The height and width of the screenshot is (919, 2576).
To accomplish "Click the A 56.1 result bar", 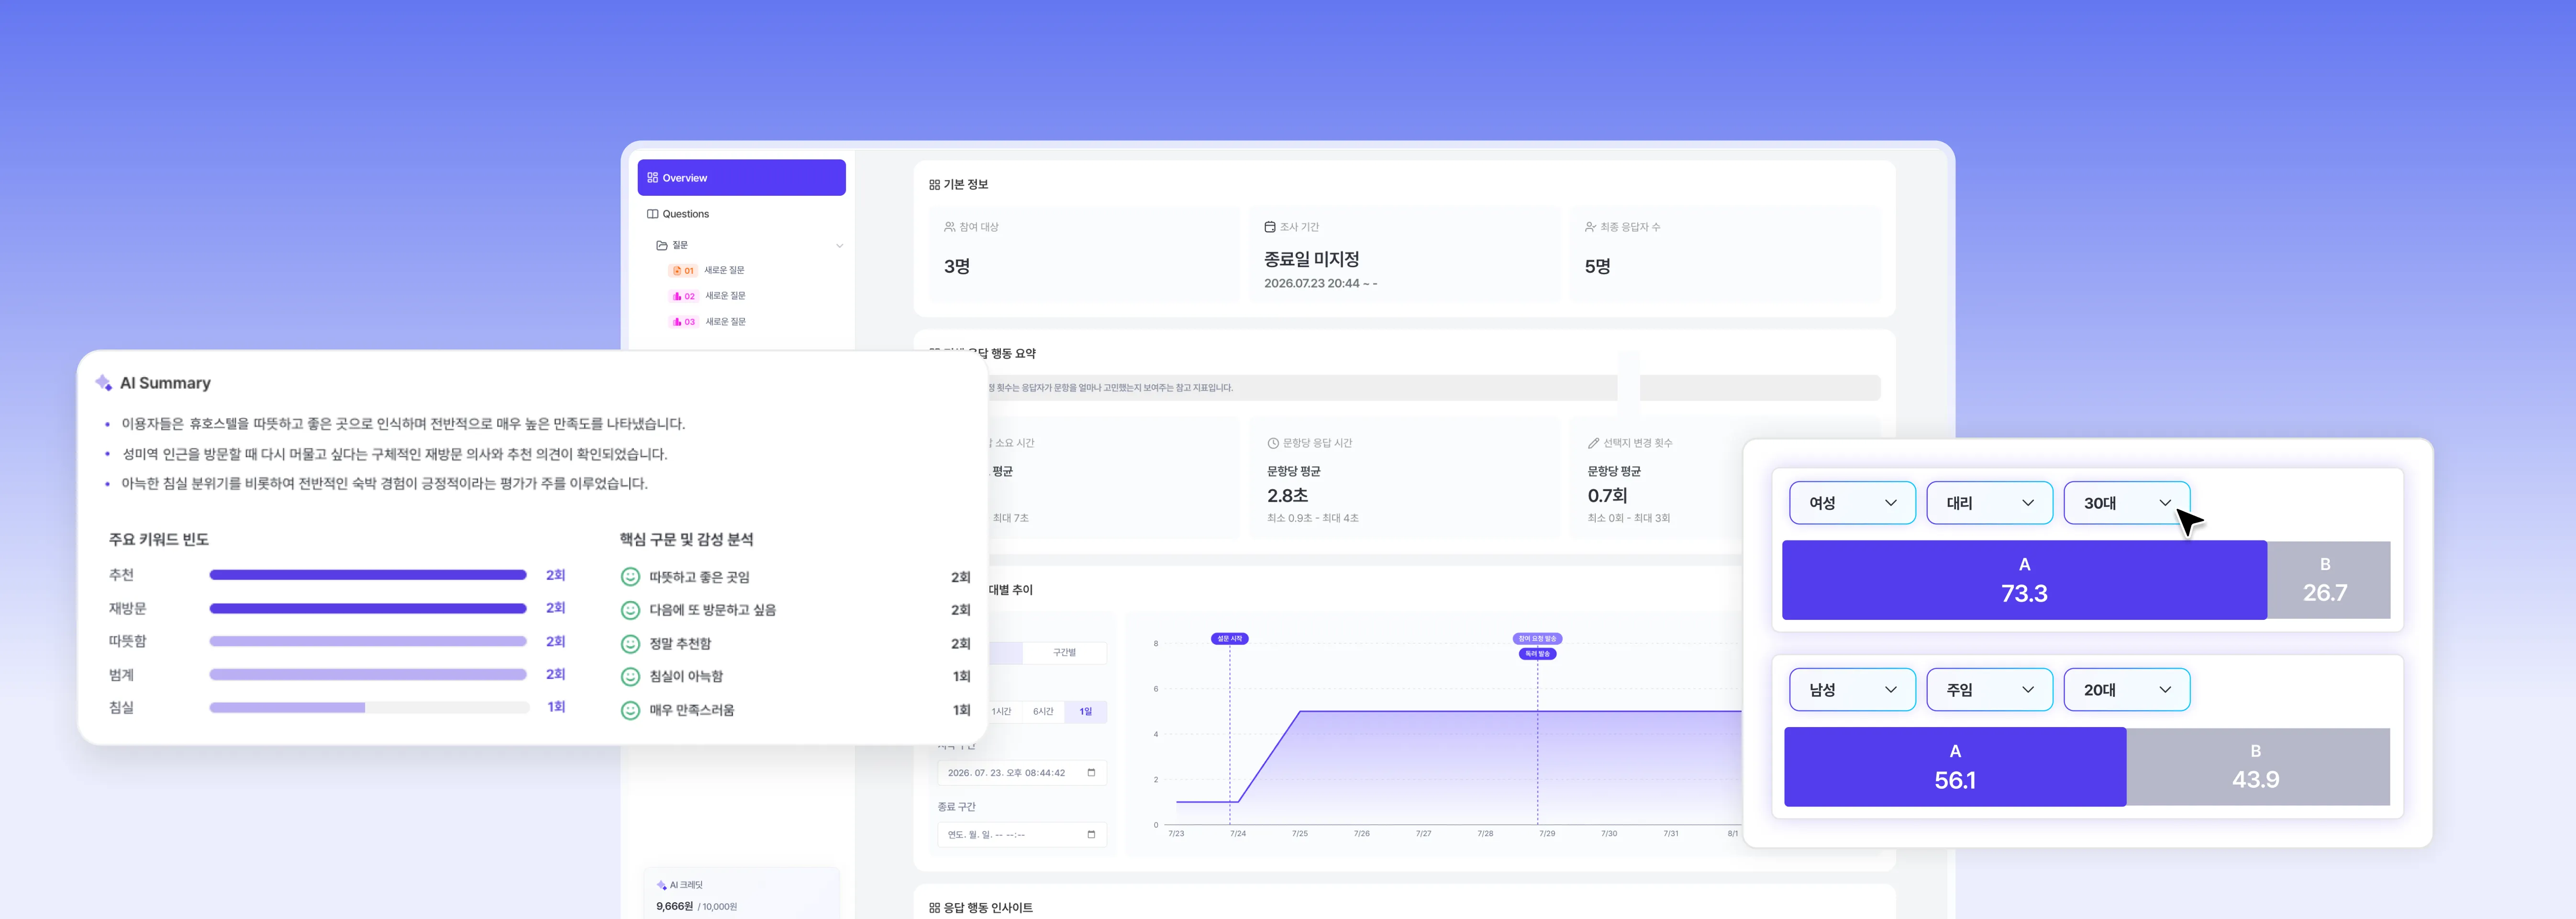I will [1955, 767].
